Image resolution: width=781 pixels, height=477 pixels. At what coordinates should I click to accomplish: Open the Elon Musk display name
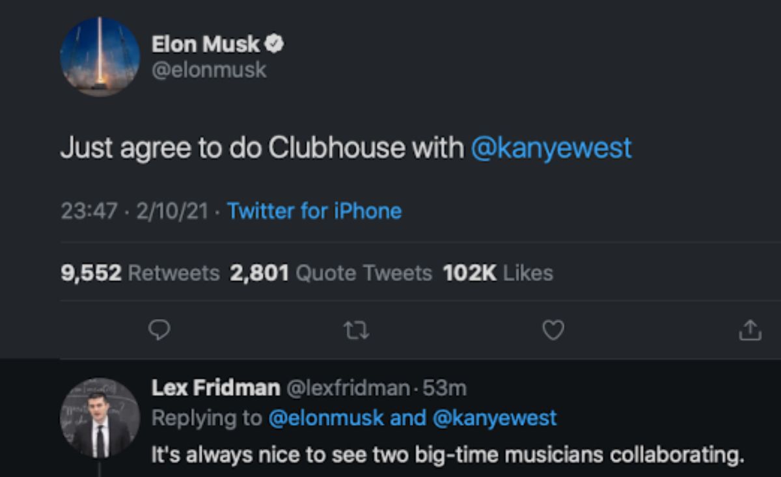click(x=206, y=44)
